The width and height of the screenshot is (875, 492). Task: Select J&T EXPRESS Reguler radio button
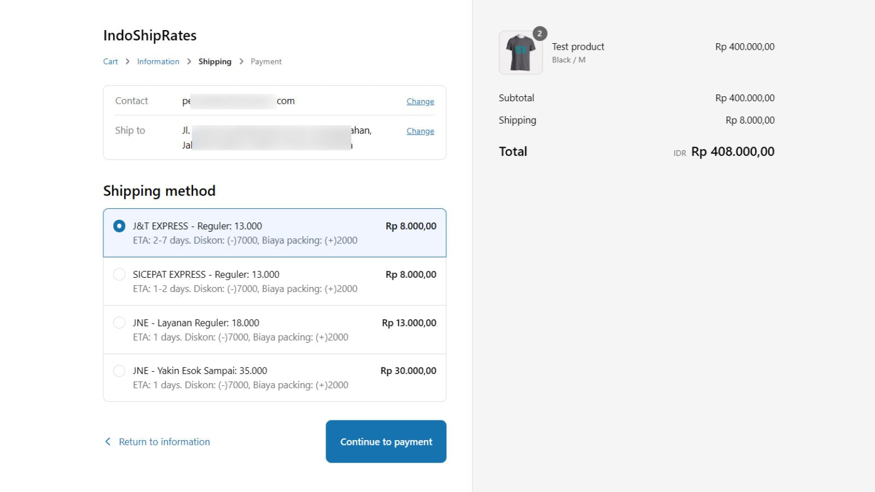click(x=119, y=226)
